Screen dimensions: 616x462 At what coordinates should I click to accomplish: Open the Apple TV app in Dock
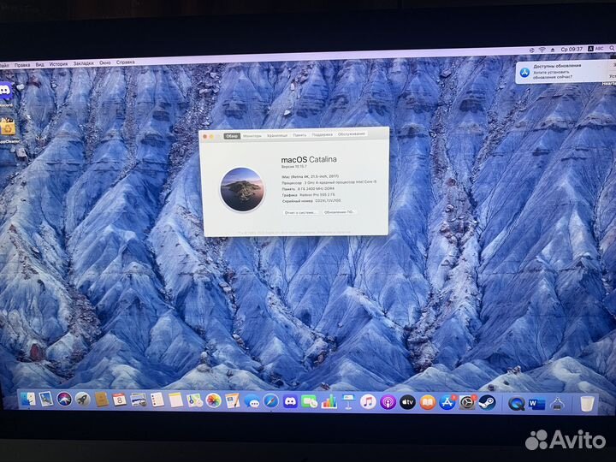point(407,403)
